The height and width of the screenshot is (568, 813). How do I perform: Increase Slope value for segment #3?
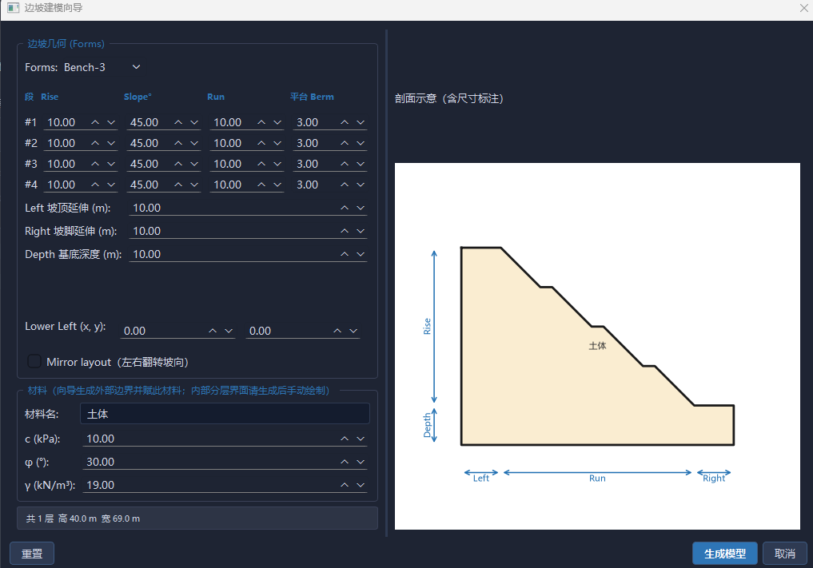[178, 164]
